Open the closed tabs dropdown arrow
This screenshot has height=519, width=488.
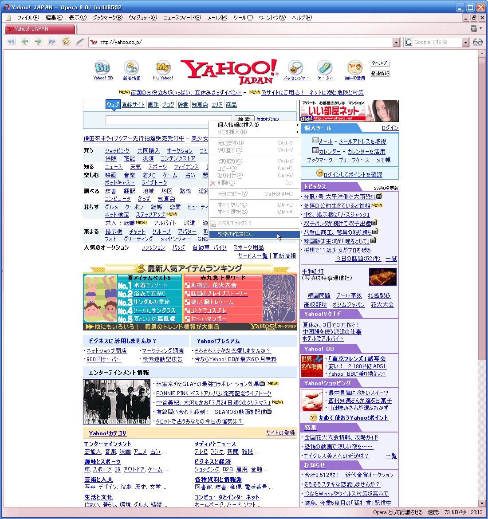coord(481,28)
